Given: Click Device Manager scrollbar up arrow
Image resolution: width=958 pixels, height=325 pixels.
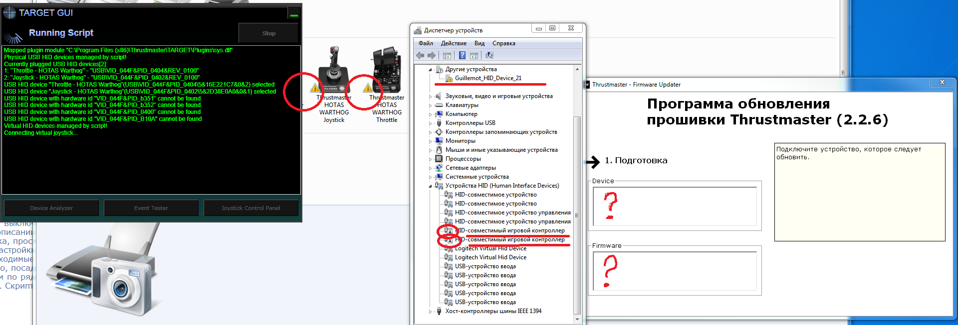Looking at the screenshot, I should tap(577, 69).
